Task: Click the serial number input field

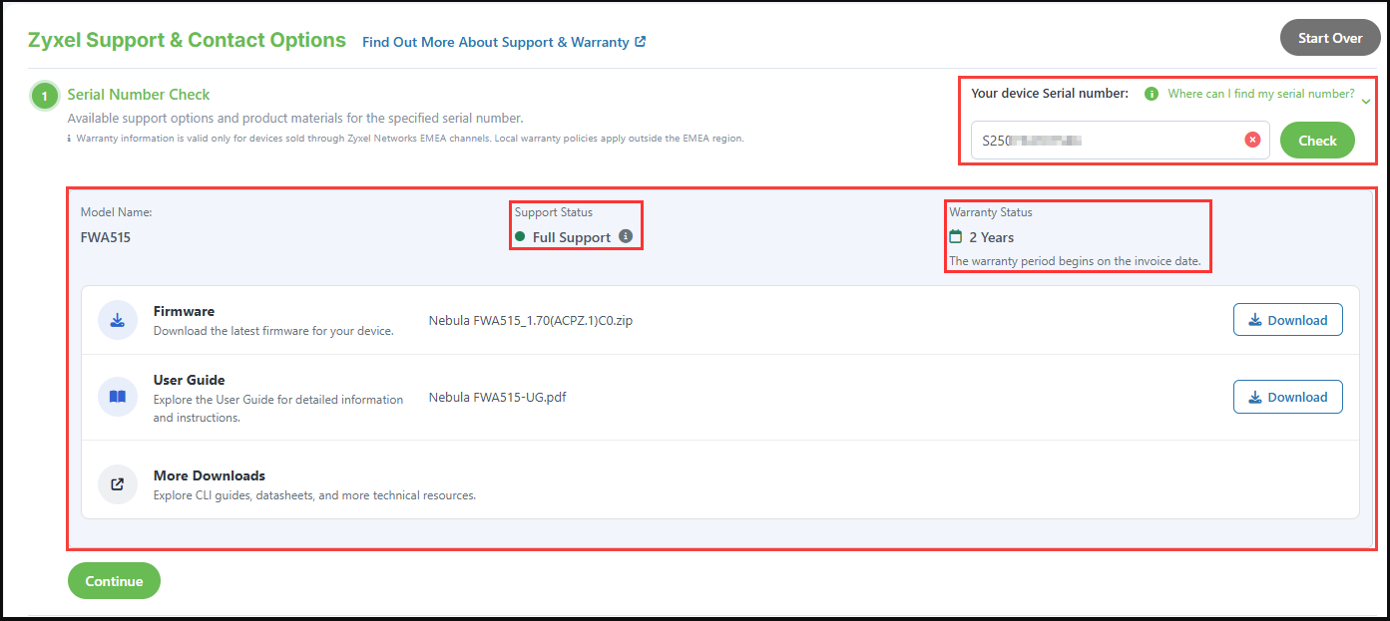Action: (1120, 141)
